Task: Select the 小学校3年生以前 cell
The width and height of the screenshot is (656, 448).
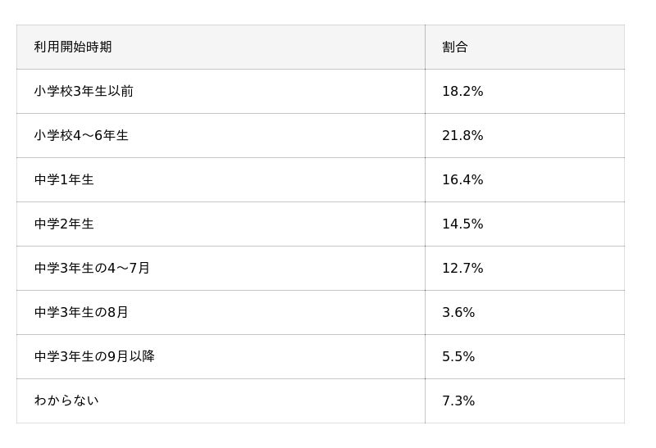Action: coord(84,92)
